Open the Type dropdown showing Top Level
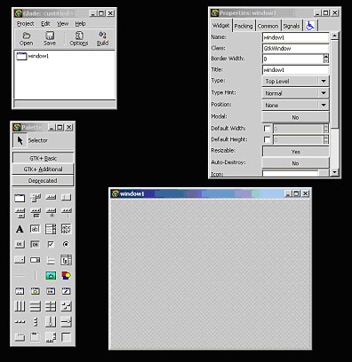 pyautogui.click(x=295, y=81)
